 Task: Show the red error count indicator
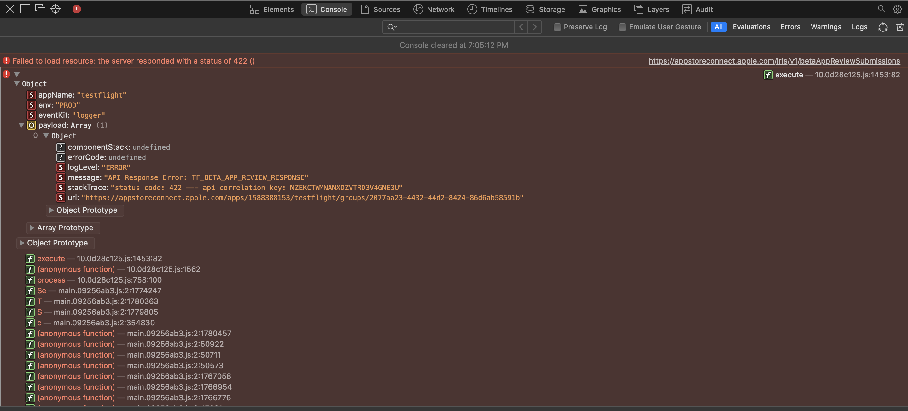click(77, 9)
